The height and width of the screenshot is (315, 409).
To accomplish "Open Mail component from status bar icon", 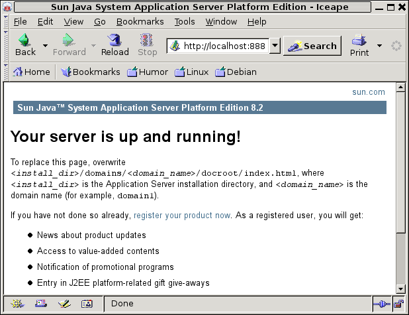I will 41,304.
